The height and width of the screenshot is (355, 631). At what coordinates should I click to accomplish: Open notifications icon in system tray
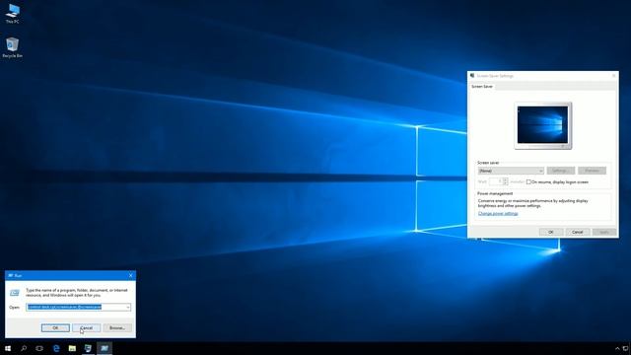[626, 348]
